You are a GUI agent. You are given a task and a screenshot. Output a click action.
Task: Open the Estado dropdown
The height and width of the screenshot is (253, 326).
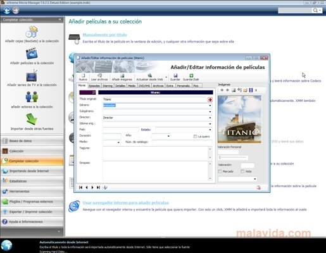pyautogui.click(x=210, y=130)
